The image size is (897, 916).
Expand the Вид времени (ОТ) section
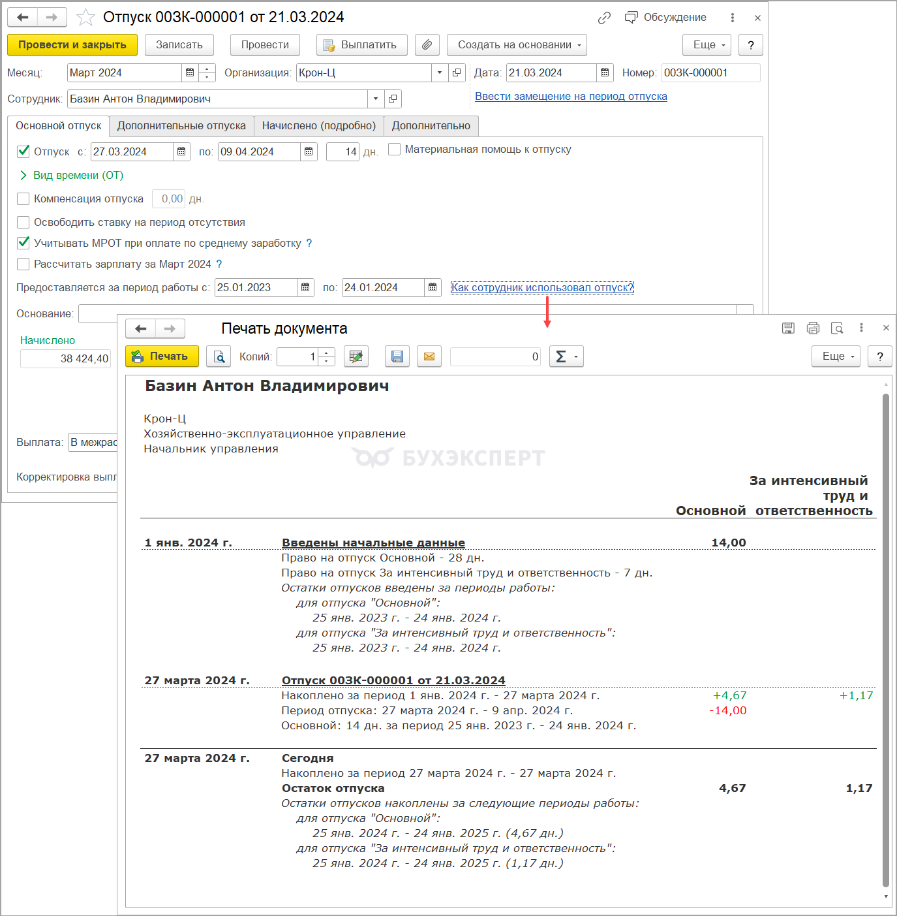click(72, 175)
